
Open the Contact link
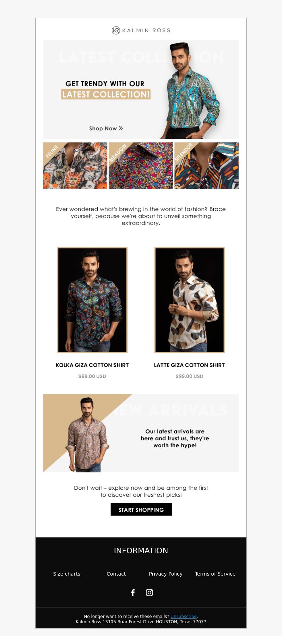(116, 574)
